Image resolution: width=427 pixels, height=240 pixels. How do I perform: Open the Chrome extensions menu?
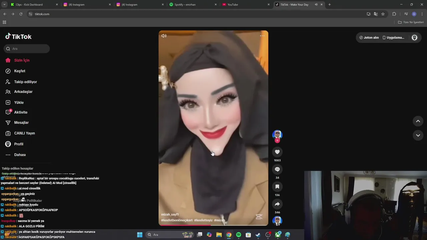tap(394, 14)
